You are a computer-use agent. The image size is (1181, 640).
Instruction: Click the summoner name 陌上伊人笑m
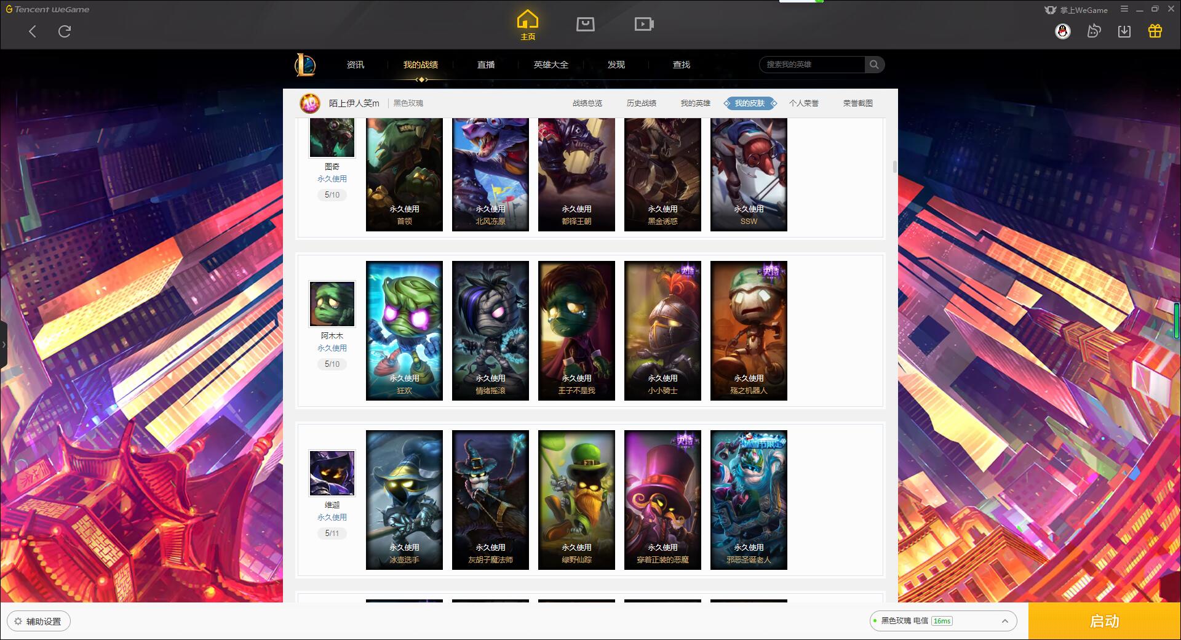point(354,103)
